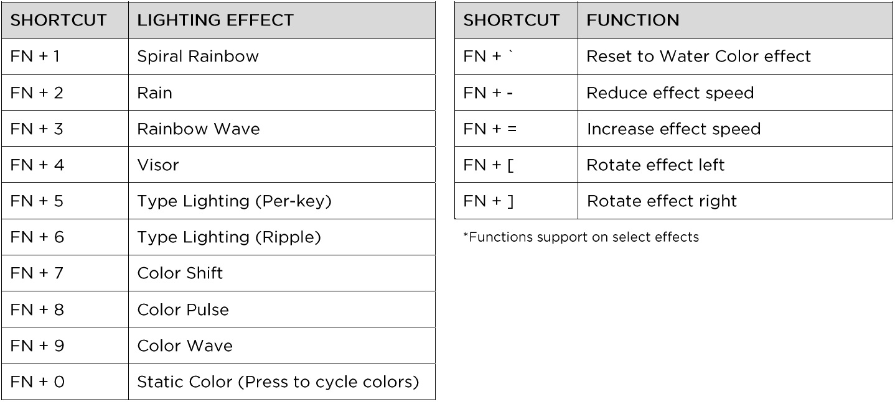Image resolution: width=895 pixels, height=402 pixels.
Task: Click the 'LIGHTING EFFECT' column header
Action: pyautogui.click(x=215, y=21)
